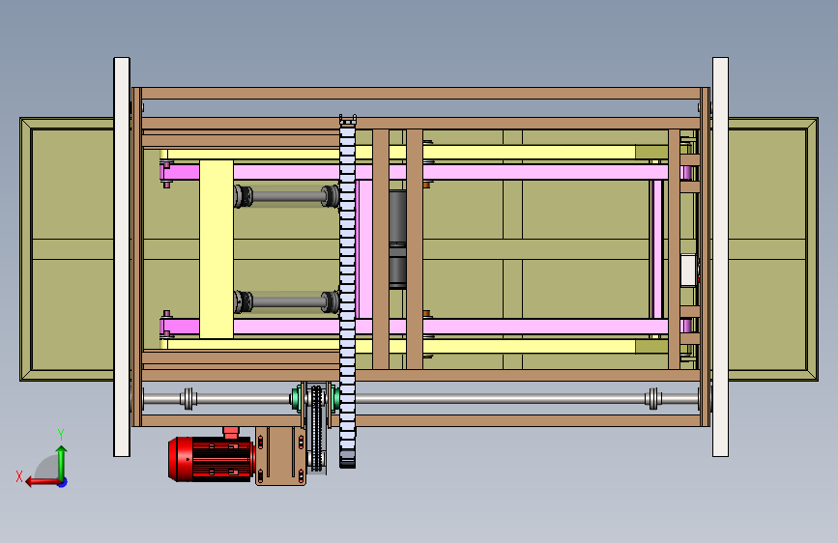
Task: Select the green bearing housing
Action: coord(296,399)
